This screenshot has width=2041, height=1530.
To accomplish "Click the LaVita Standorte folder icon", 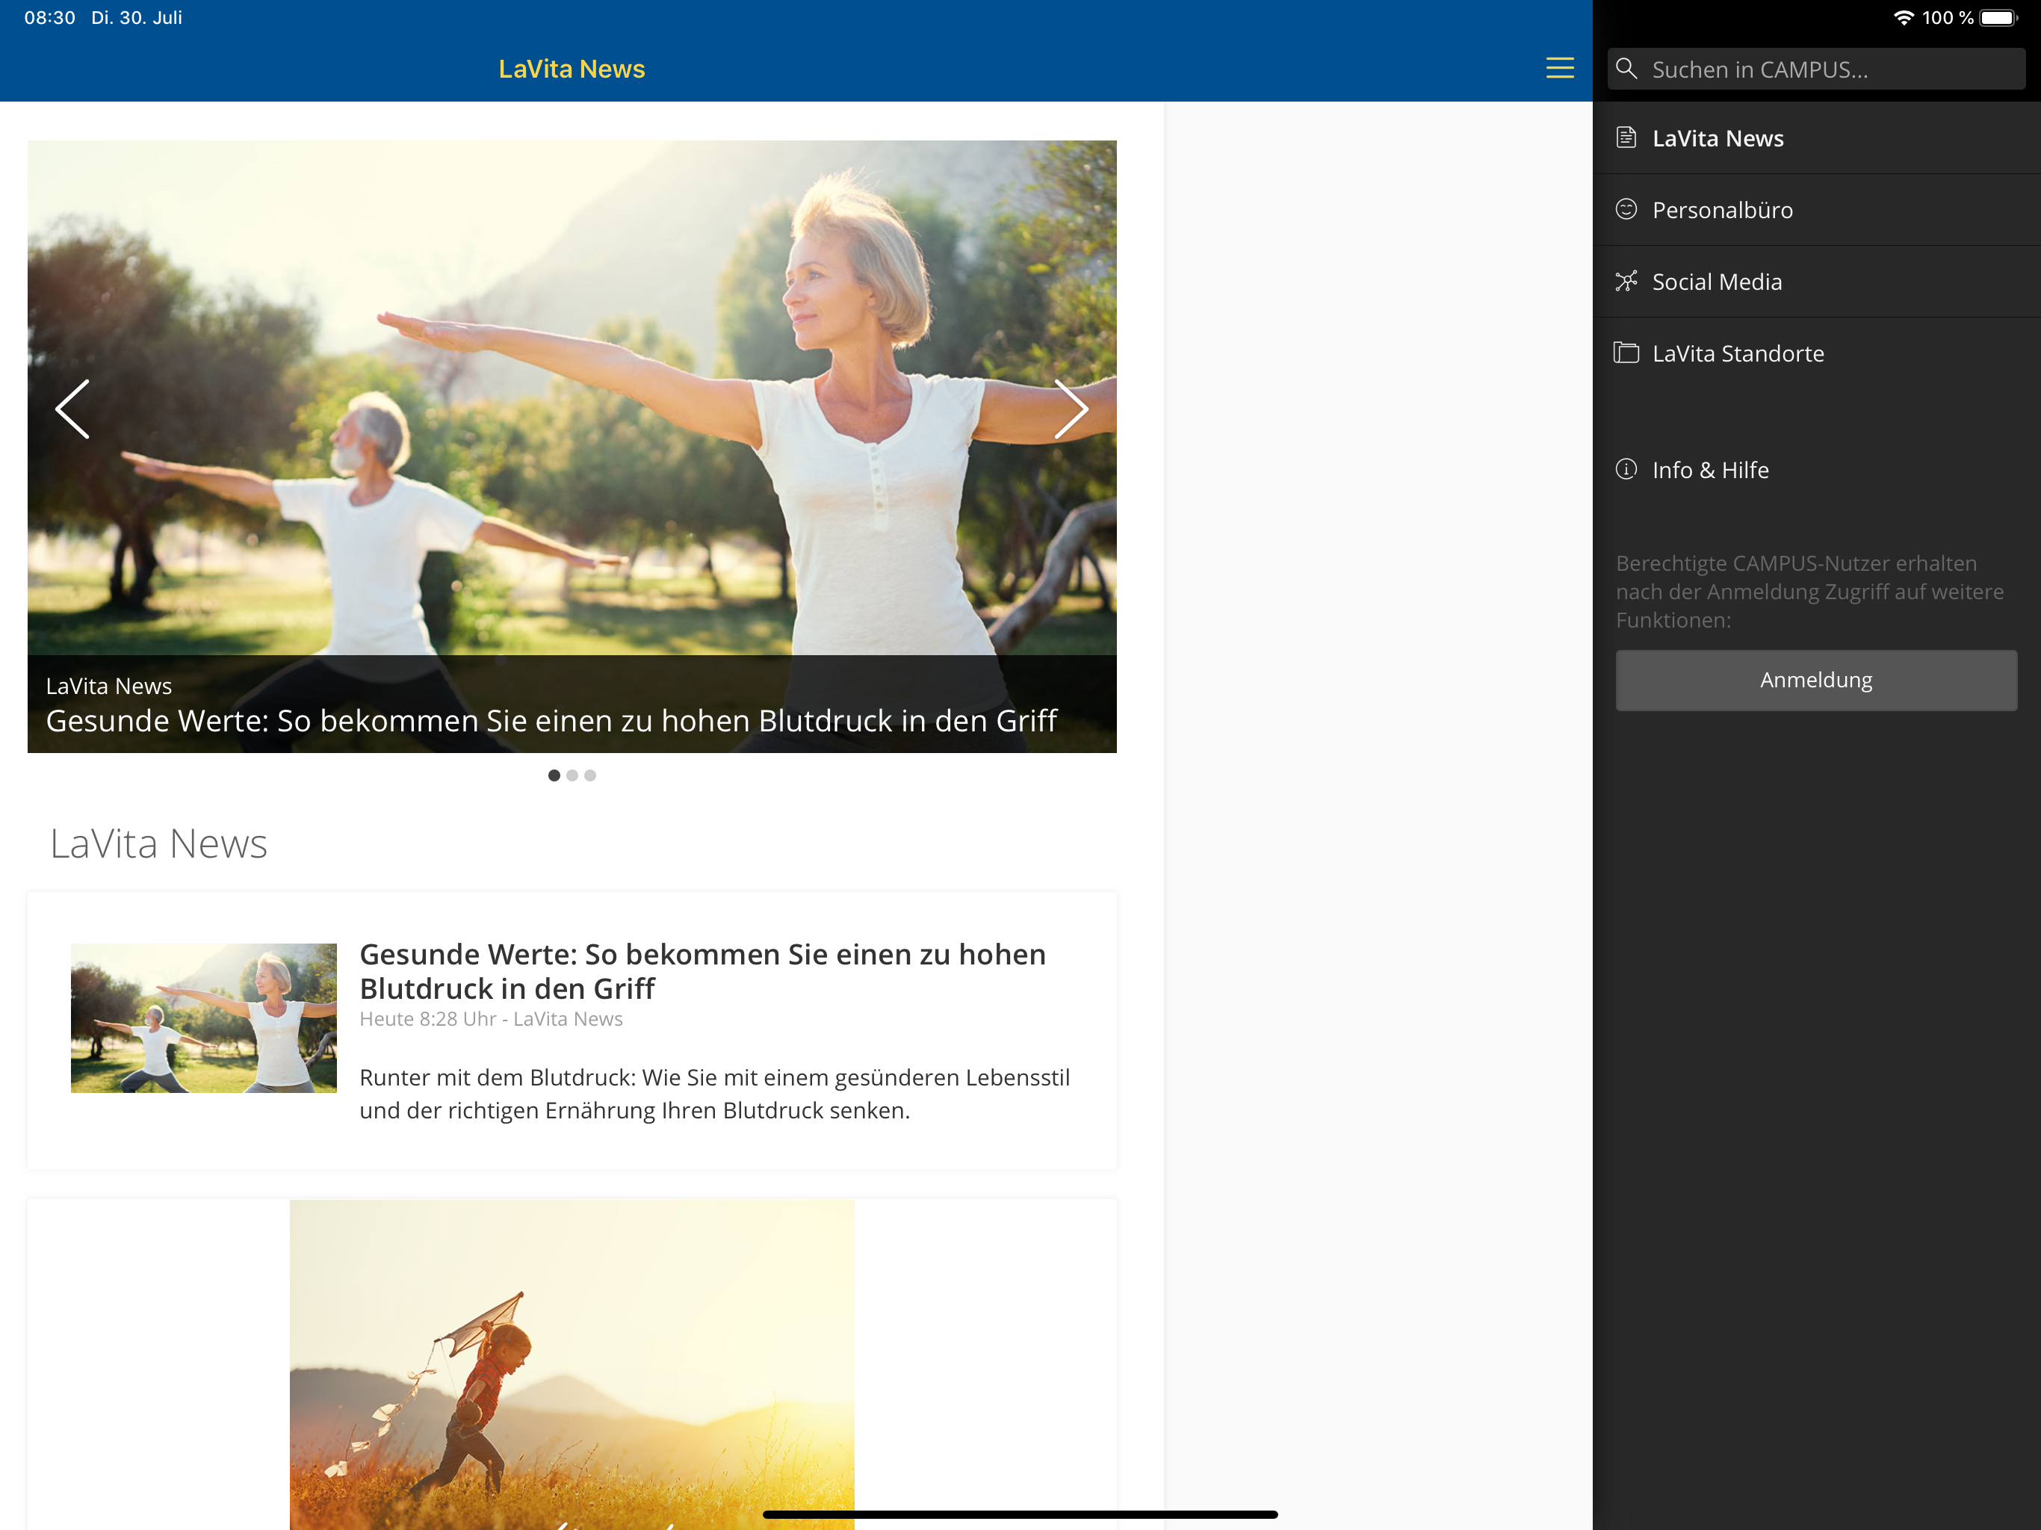I will (x=1626, y=353).
